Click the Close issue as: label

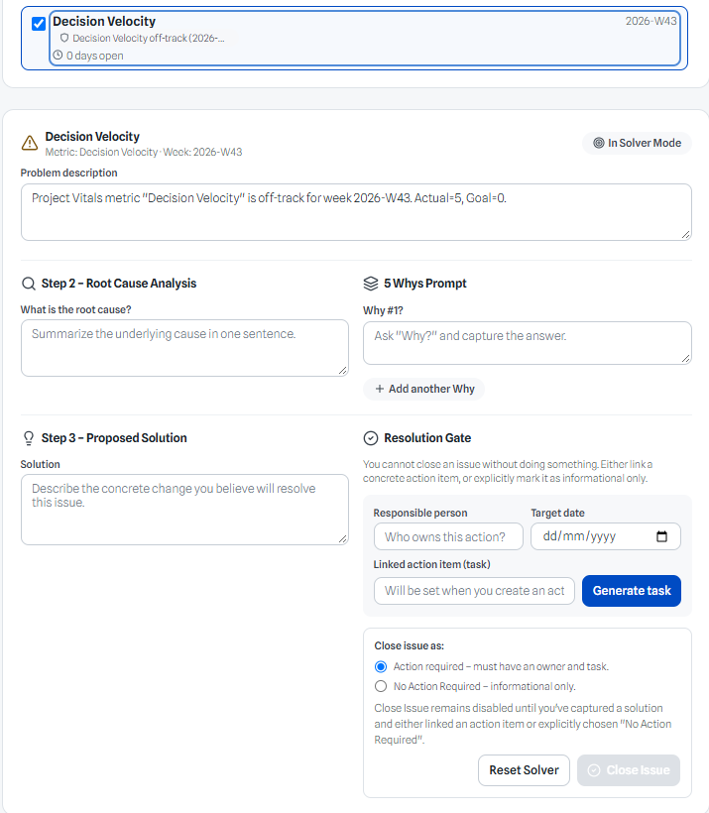pos(410,646)
